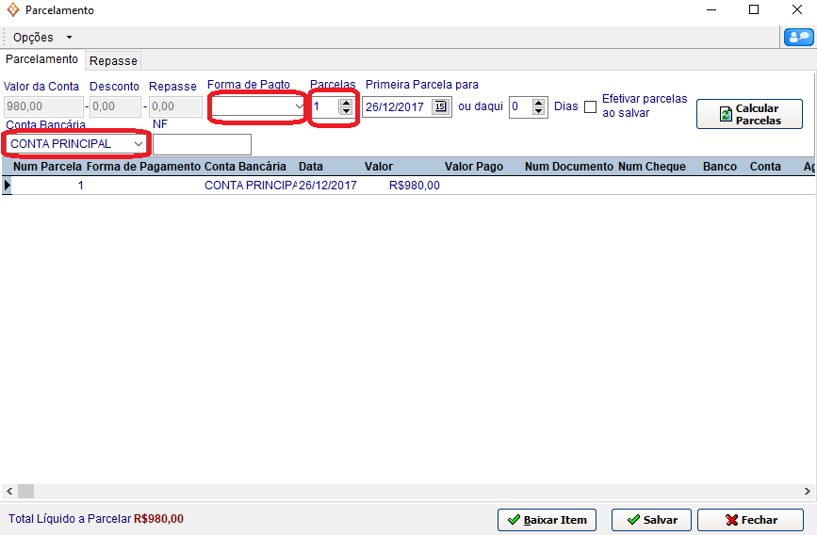The image size is (817, 535).
Task: Click the NF input field
Action: coord(202,144)
